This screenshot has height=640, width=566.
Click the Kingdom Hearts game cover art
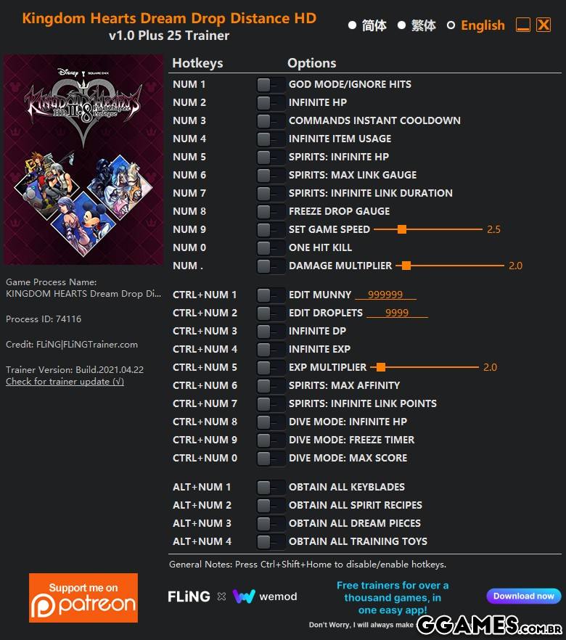tap(83, 160)
